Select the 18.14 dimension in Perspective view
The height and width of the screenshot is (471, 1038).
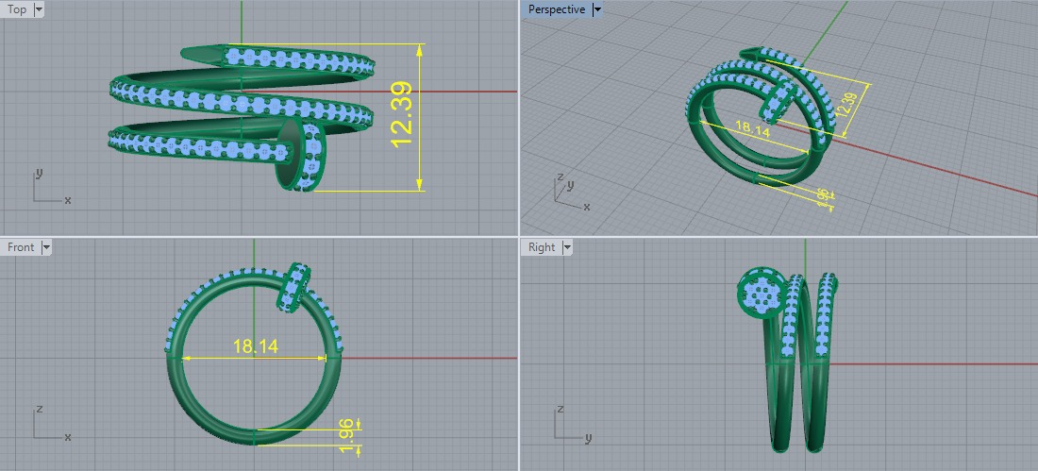pos(751,128)
